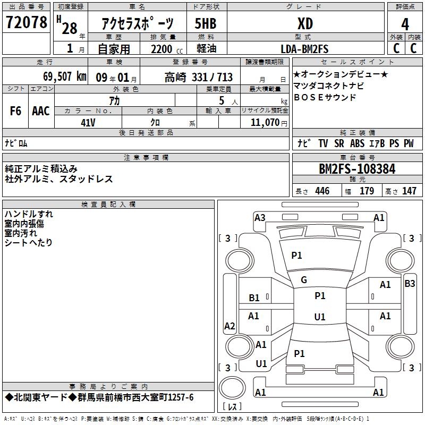Select inspector note 室内内張傷

[24, 224]
